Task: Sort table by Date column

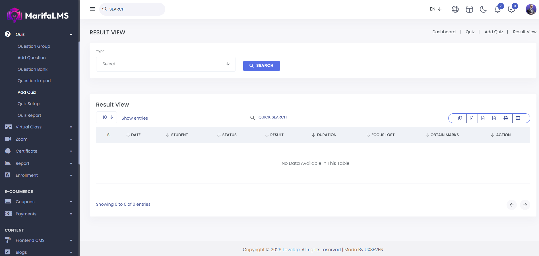Action: click(x=133, y=135)
